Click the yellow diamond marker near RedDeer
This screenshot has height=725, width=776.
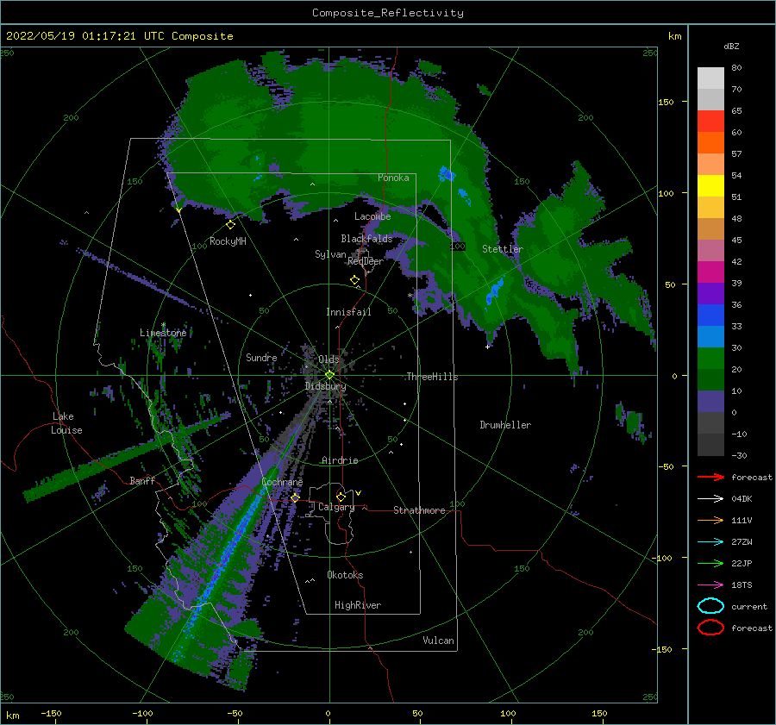point(354,280)
